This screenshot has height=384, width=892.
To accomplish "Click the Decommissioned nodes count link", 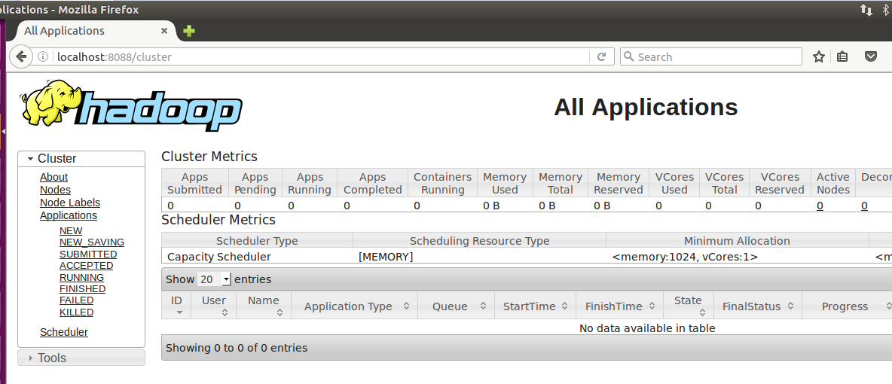I will (x=864, y=206).
